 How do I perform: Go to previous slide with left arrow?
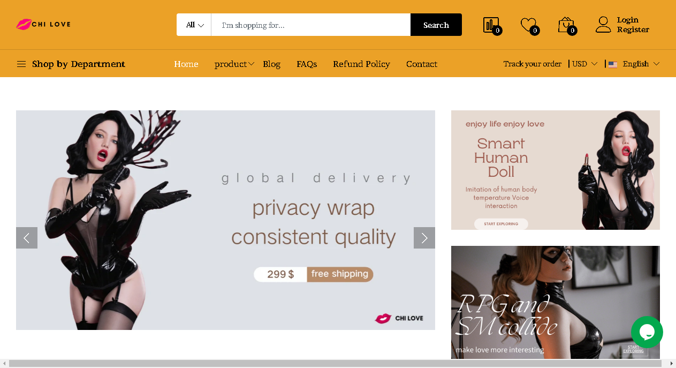tap(27, 238)
